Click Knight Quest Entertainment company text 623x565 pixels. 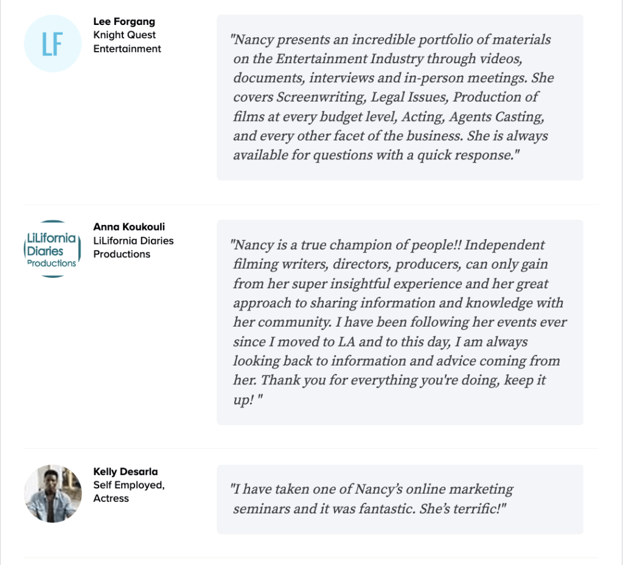point(127,42)
